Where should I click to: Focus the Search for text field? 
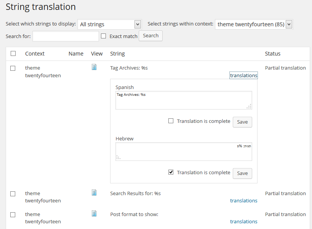[x=66, y=36]
